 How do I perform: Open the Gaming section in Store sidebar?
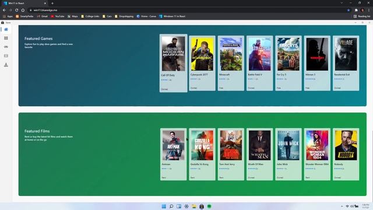[6, 47]
